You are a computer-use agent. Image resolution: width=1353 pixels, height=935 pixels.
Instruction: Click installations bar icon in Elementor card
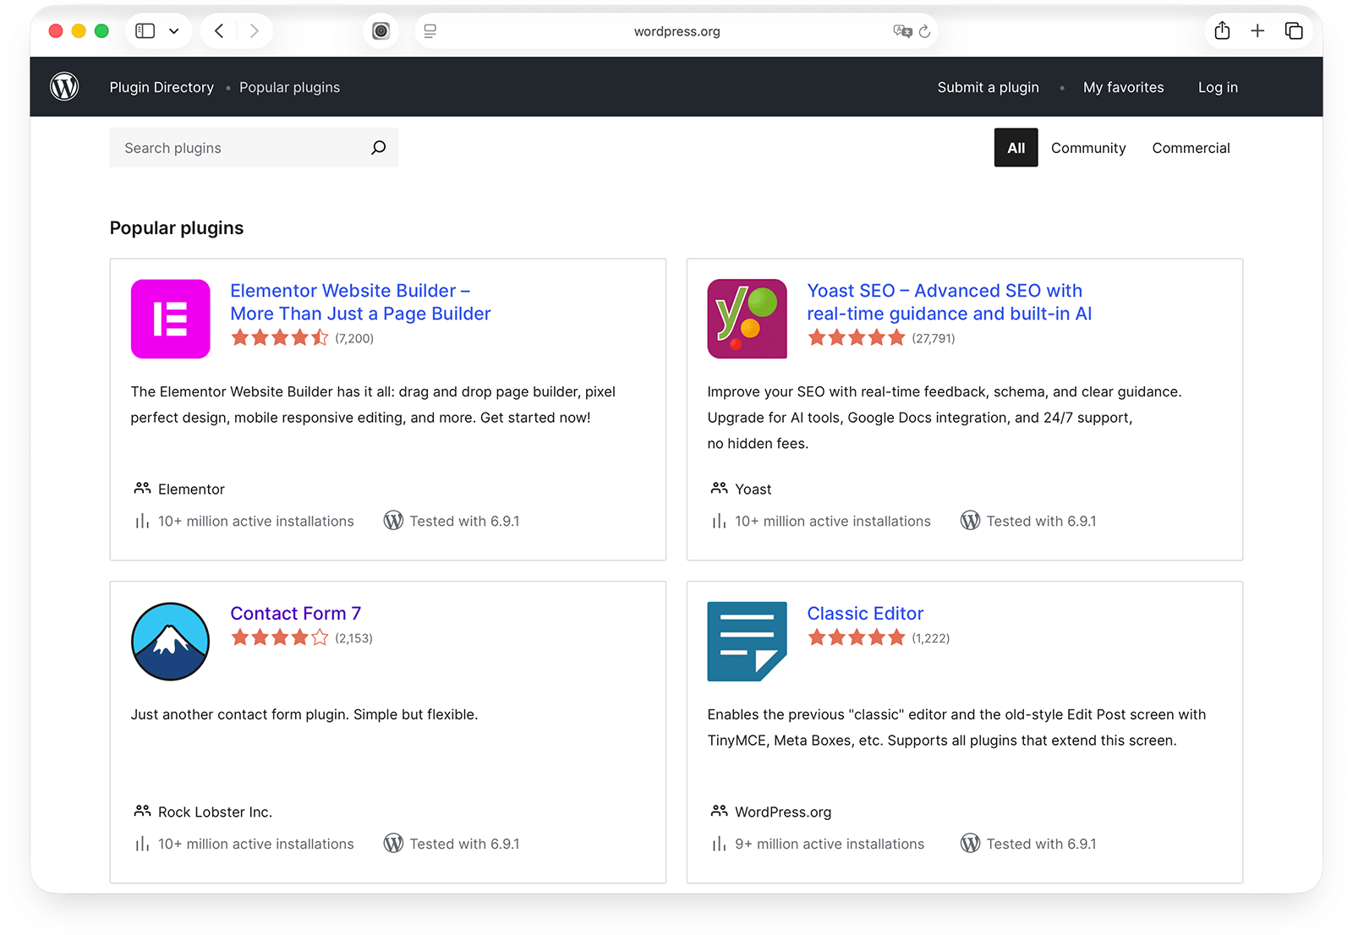coord(142,522)
